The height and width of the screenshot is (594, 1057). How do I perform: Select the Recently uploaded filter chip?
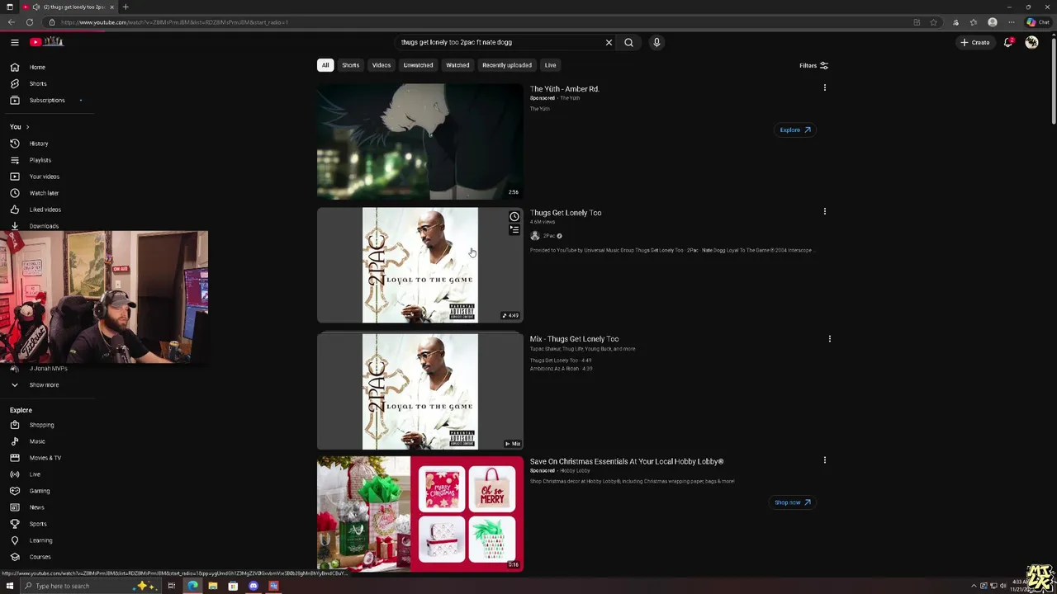[507, 65]
